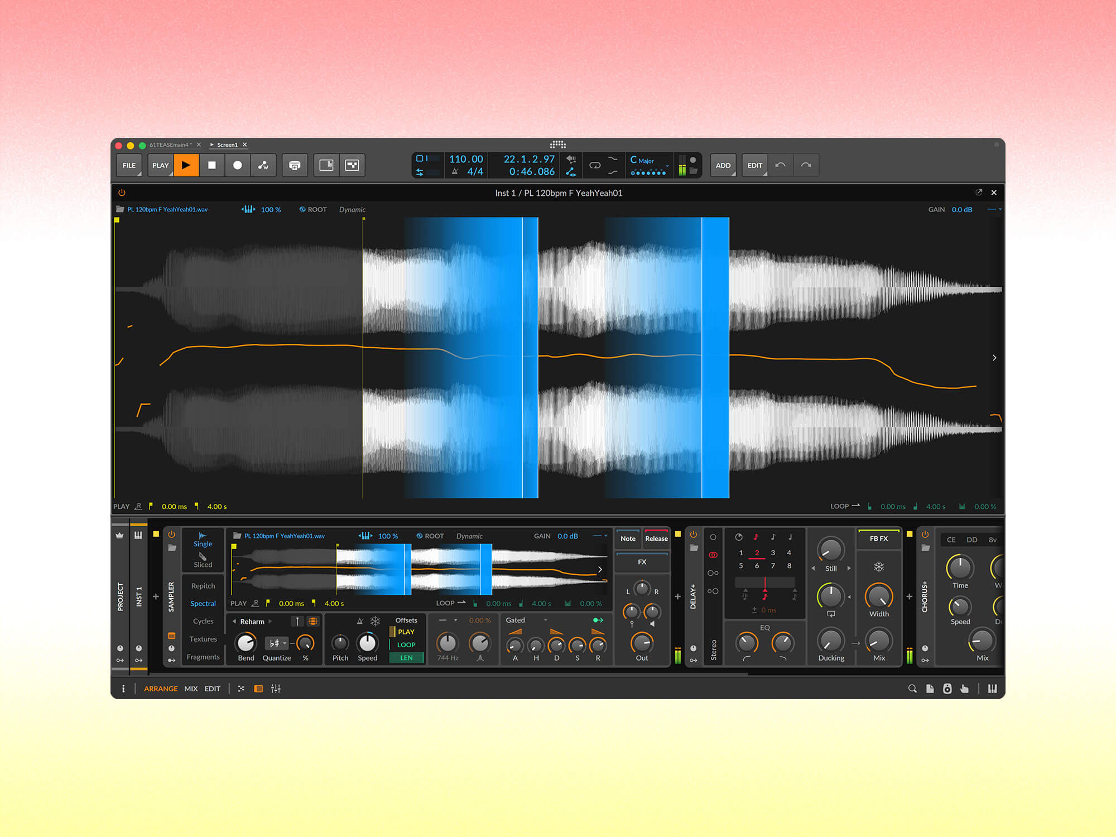Switch to the MIX view
1116x837 pixels.
191,689
